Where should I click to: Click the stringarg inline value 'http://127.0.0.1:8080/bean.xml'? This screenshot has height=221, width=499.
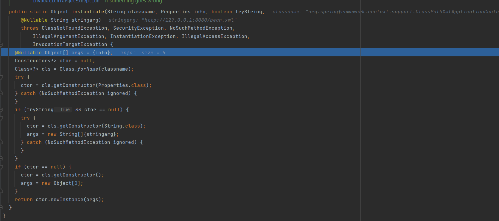(189, 20)
